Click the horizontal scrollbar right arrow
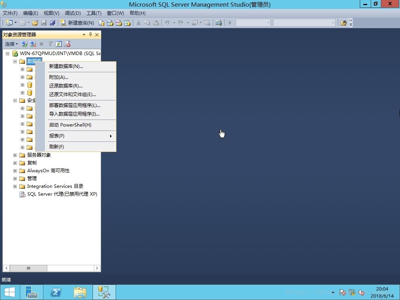 coord(97,268)
